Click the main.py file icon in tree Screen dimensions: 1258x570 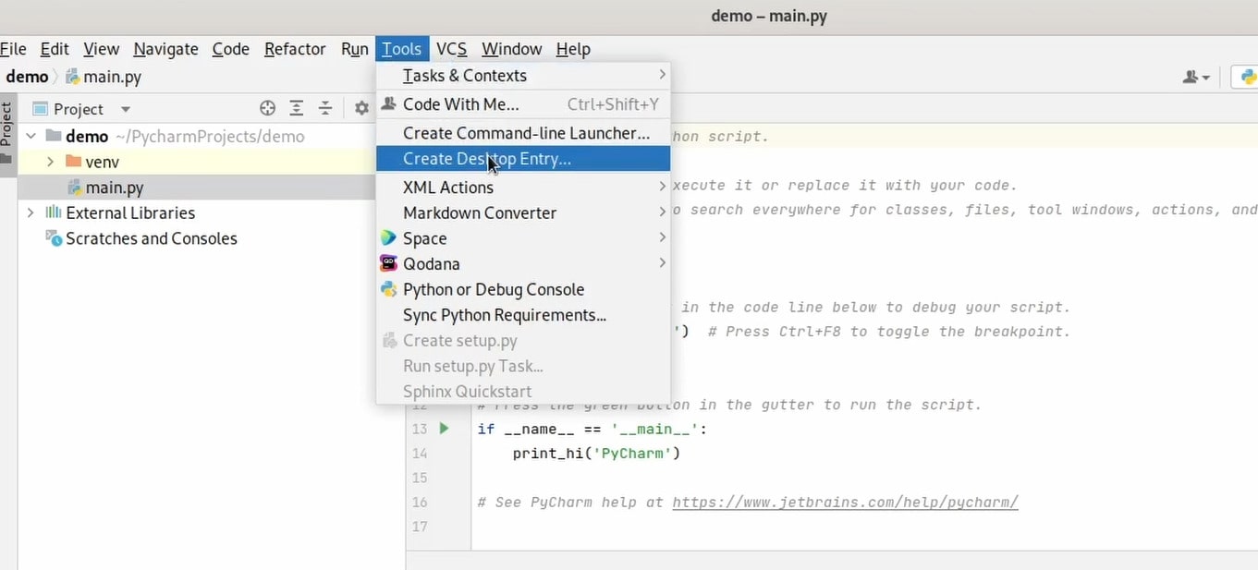pos(73,188)
